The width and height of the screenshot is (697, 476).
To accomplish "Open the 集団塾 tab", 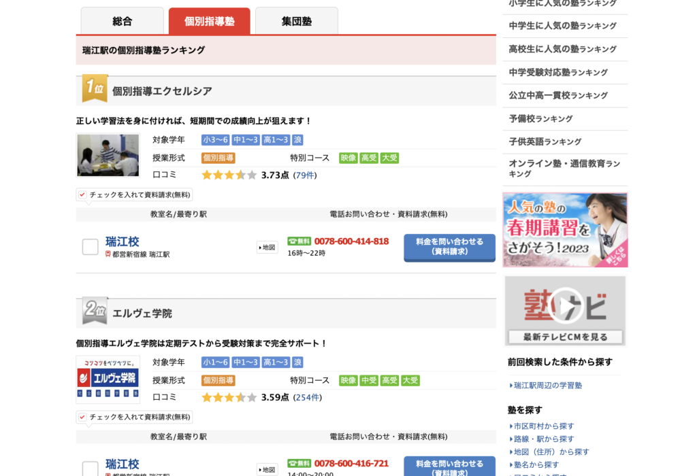I will click(297, 21).
